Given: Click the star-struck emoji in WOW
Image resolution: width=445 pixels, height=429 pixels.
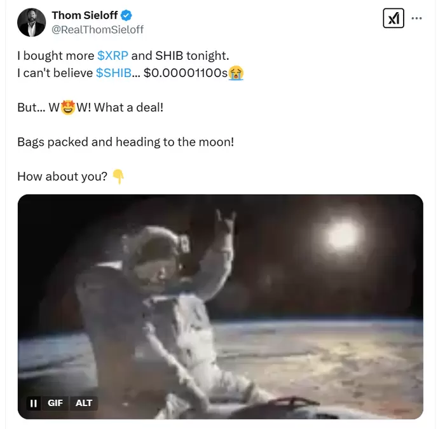Looking at the screenshot, I should (68, 108).
